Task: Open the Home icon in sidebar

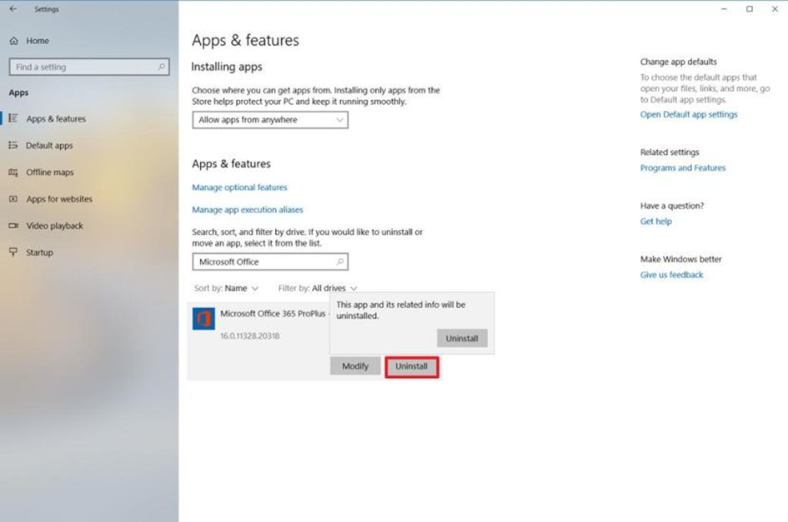Action: click(14, 41)
